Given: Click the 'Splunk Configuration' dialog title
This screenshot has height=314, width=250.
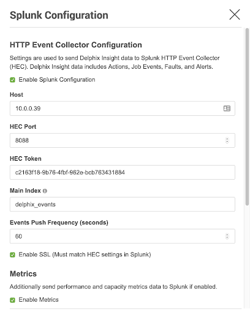Looking at the screenshot, I should tap(59, 15).
